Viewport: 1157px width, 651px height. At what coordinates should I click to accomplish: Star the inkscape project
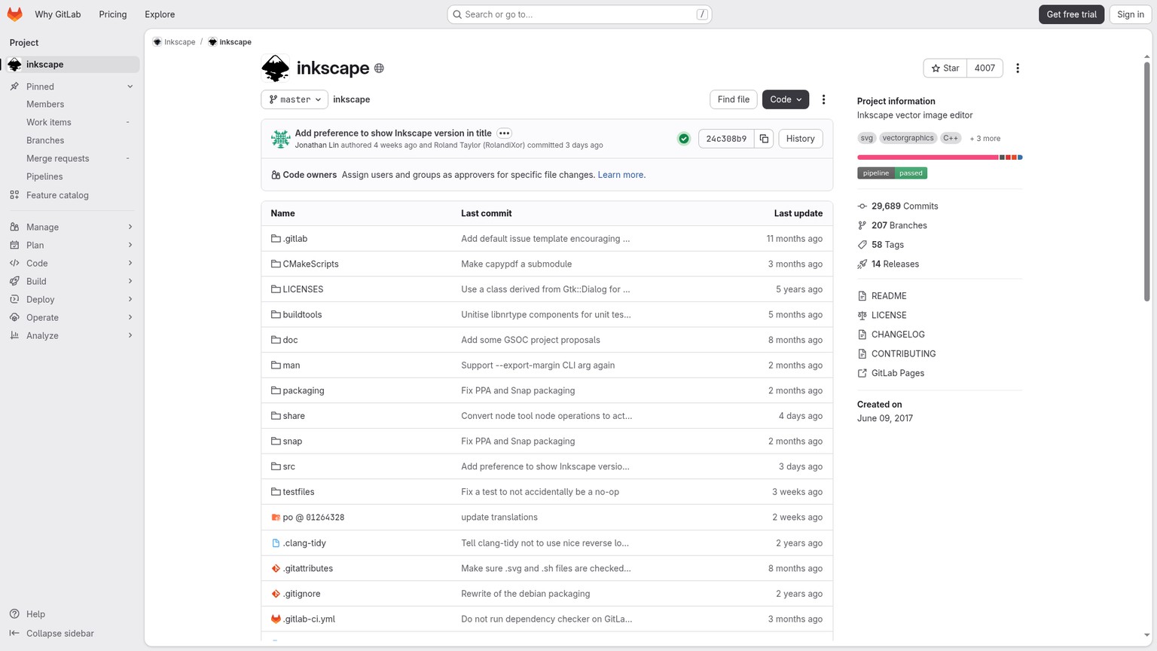click(945, 68)
